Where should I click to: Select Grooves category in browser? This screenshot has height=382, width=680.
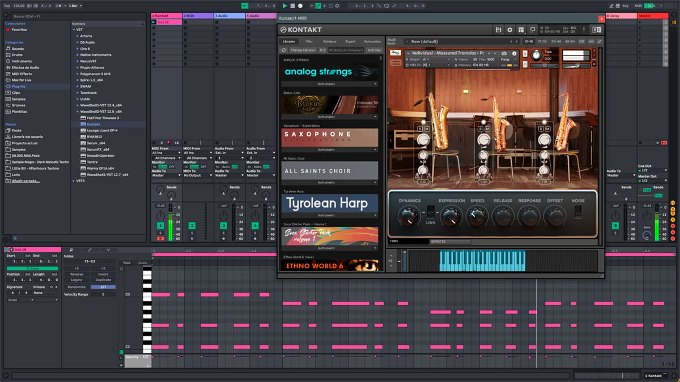point(18,105)
